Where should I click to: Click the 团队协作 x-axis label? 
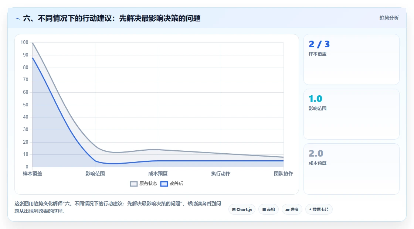(283, 174)
